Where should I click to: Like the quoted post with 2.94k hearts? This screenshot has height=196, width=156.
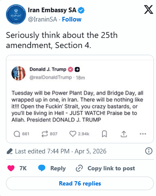pos(73,134)
